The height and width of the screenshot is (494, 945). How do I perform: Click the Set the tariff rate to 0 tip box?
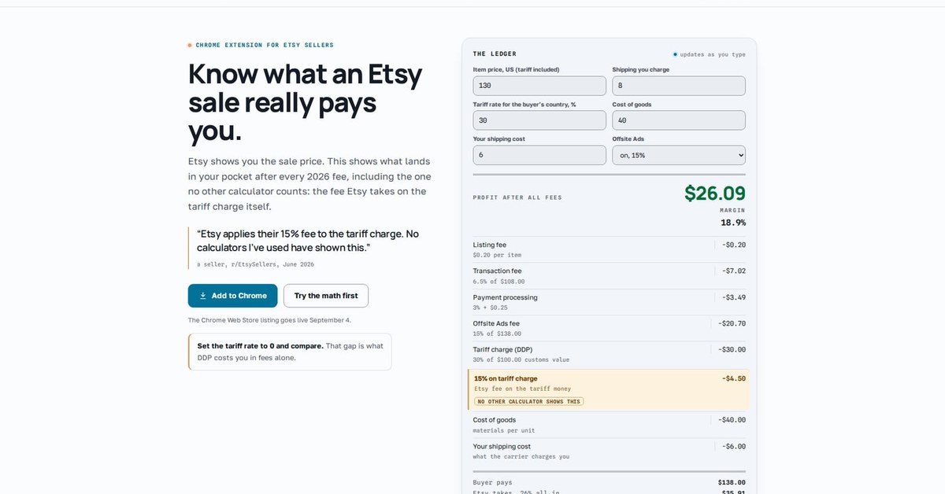pyautogui.click(x=290, y=352)
